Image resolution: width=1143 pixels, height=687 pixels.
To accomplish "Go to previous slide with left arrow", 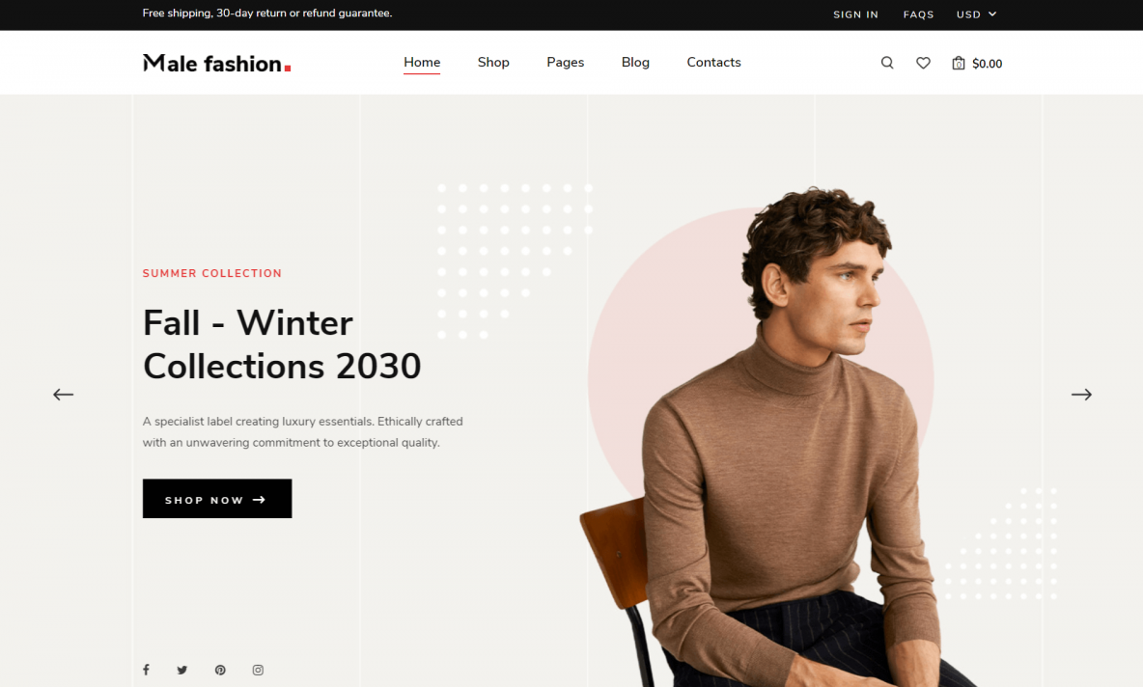I will [x=64, y=395].
